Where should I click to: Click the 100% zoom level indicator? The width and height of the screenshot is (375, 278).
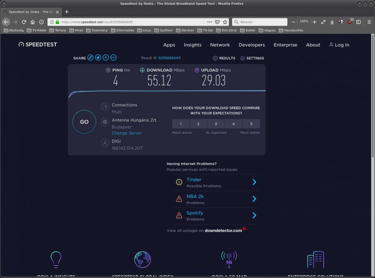pos(304,22)
